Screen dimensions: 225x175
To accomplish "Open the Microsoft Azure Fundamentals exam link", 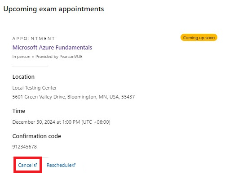I will [x=52, y=47].
